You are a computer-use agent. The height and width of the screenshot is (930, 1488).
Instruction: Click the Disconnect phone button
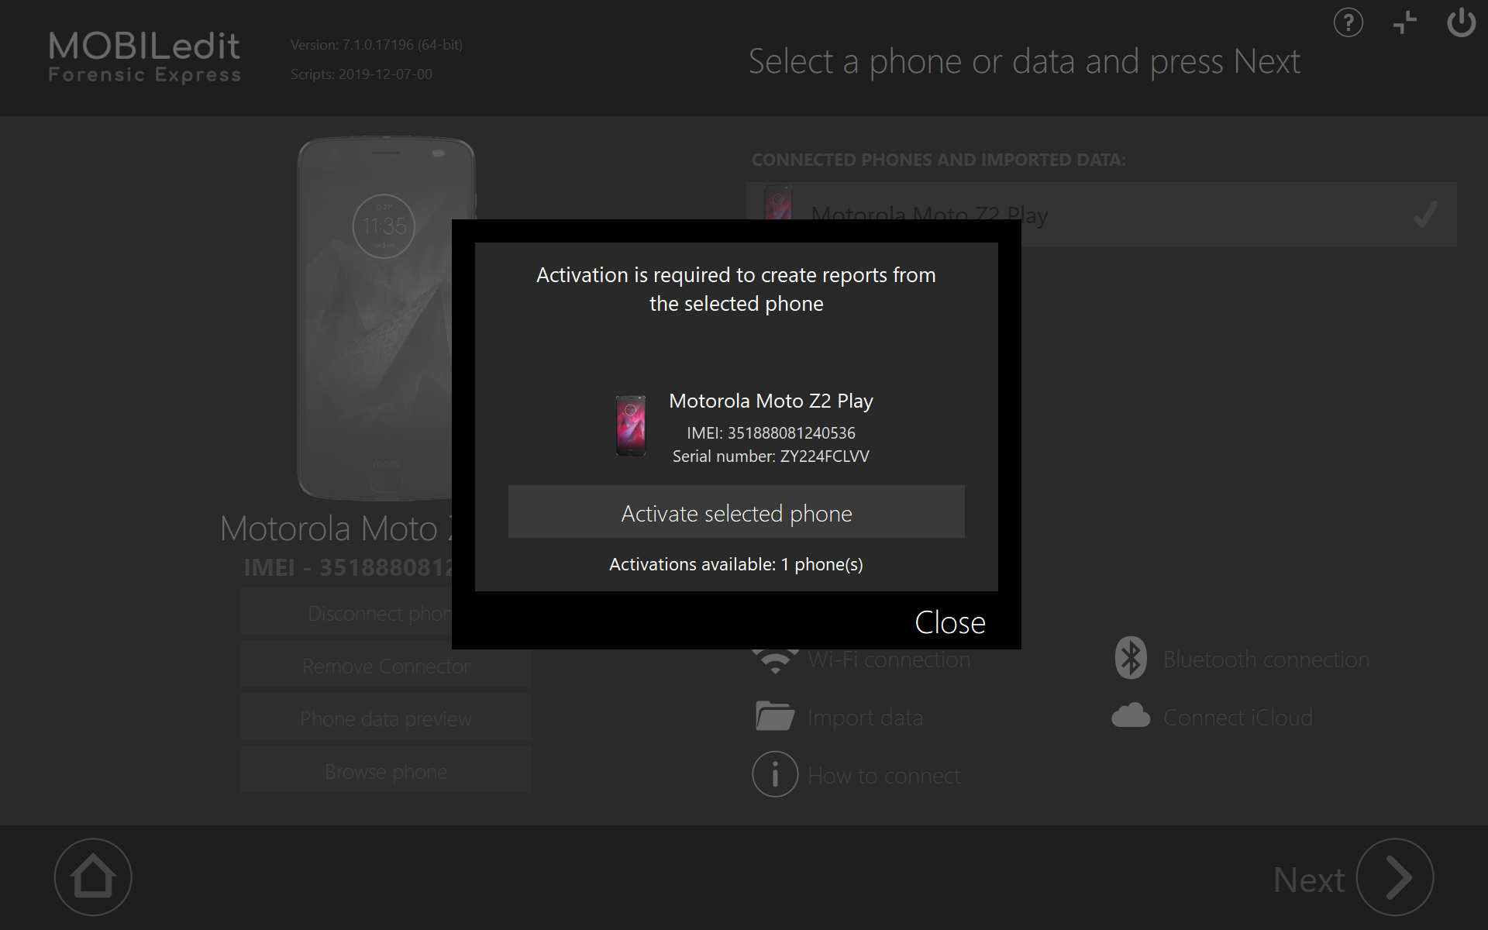coord(346,613)
